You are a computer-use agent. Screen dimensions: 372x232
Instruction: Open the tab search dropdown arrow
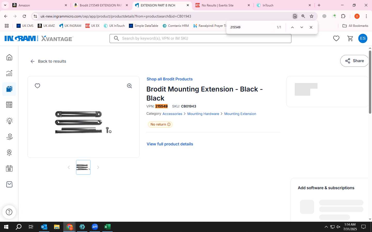pyautogui.click(x=5, y=5)
